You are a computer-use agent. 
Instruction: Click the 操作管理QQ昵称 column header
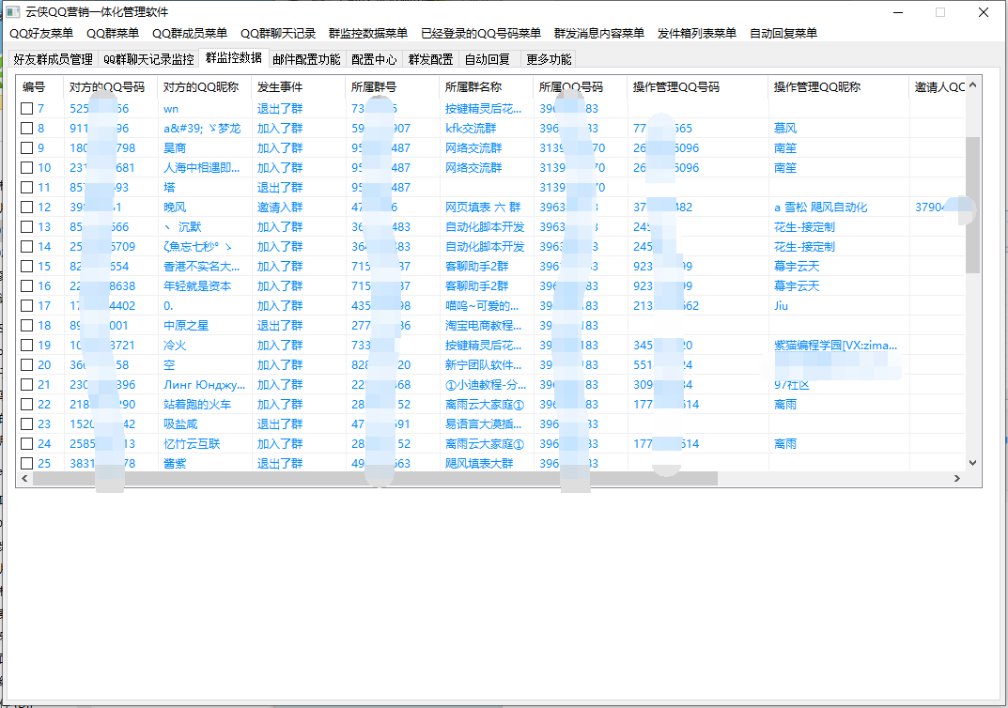838,86
